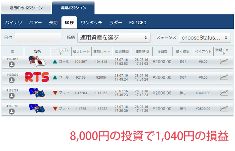Viewport: 235px width, 151px height.
Task: Click expiry rate 92085
Action: pyautogui.click(x=101, y=77)
